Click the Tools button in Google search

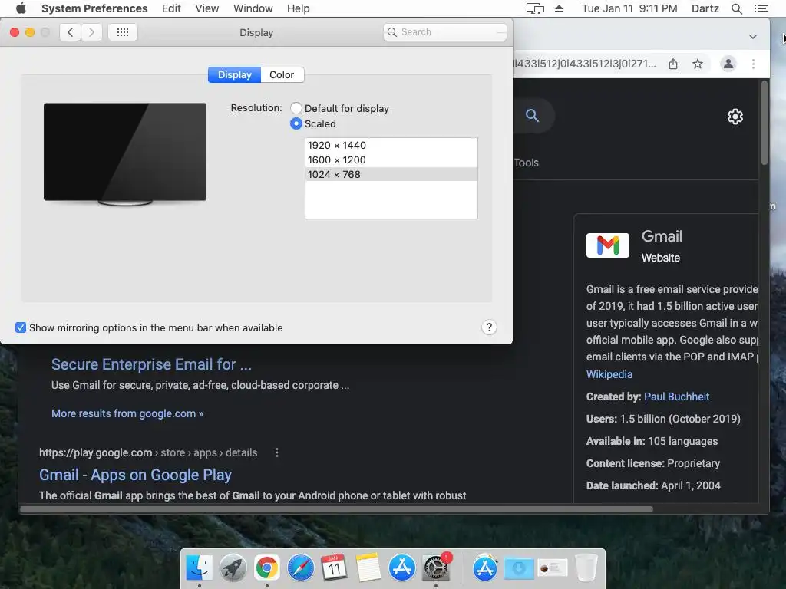coord(526,163)
